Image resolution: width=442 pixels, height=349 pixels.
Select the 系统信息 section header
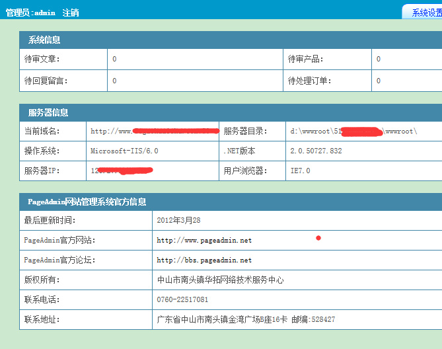44,40
